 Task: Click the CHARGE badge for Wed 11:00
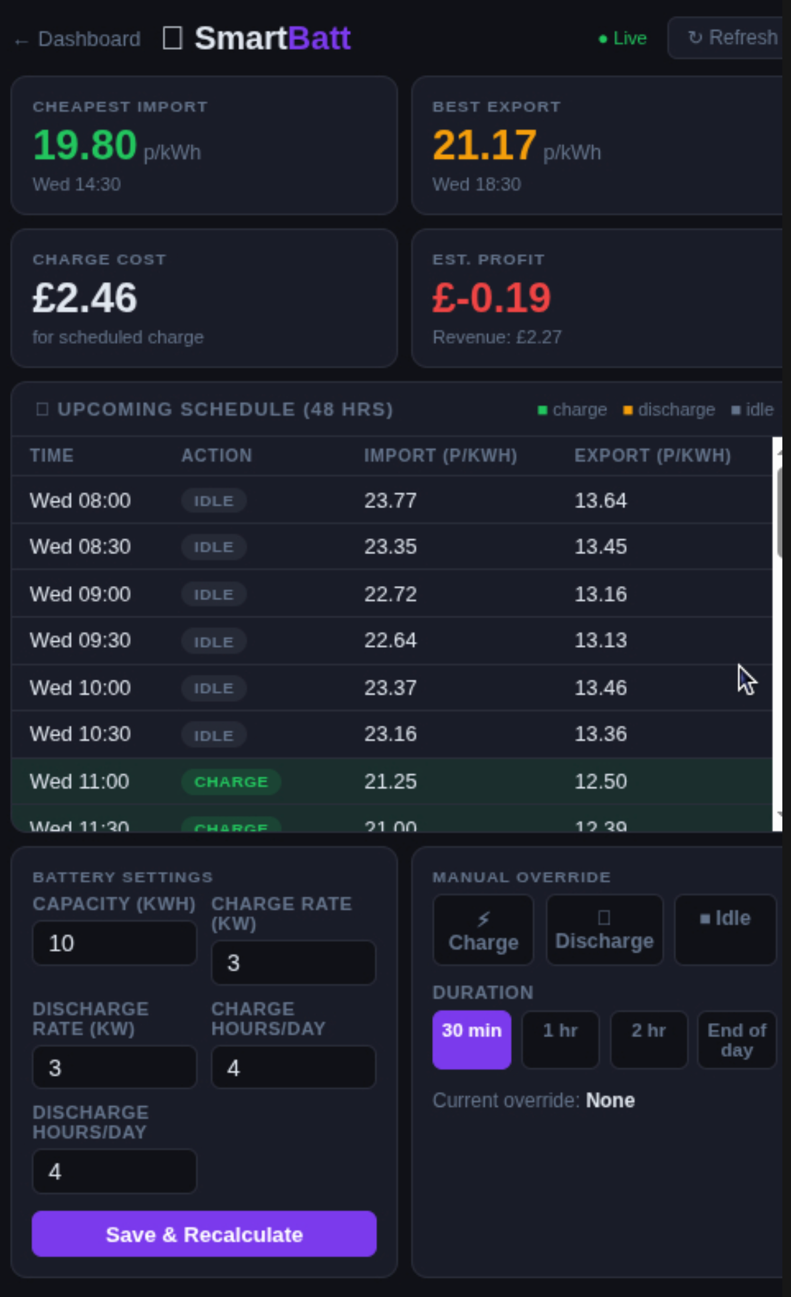tap(231, 782)
